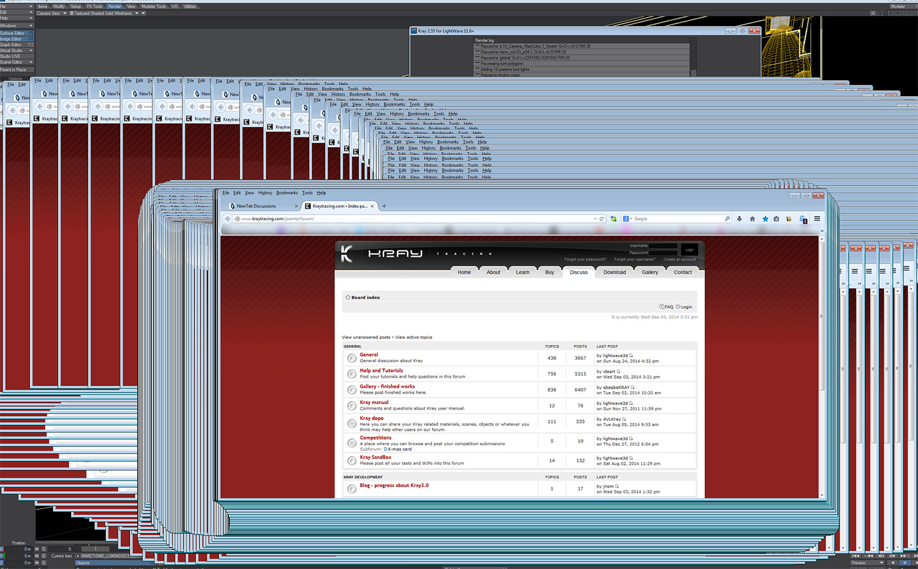Click the back arrow in the browser

(x=228, y=219)
